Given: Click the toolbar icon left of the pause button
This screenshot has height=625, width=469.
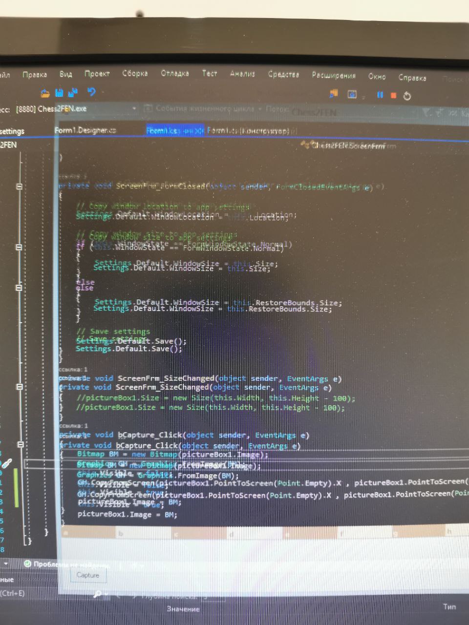Looking at the screenshot, I should (352, 94).
